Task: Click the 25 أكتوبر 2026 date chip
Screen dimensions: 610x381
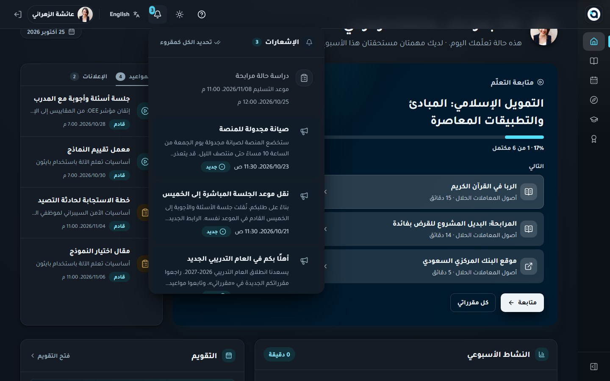Action: tap(51, 32)
